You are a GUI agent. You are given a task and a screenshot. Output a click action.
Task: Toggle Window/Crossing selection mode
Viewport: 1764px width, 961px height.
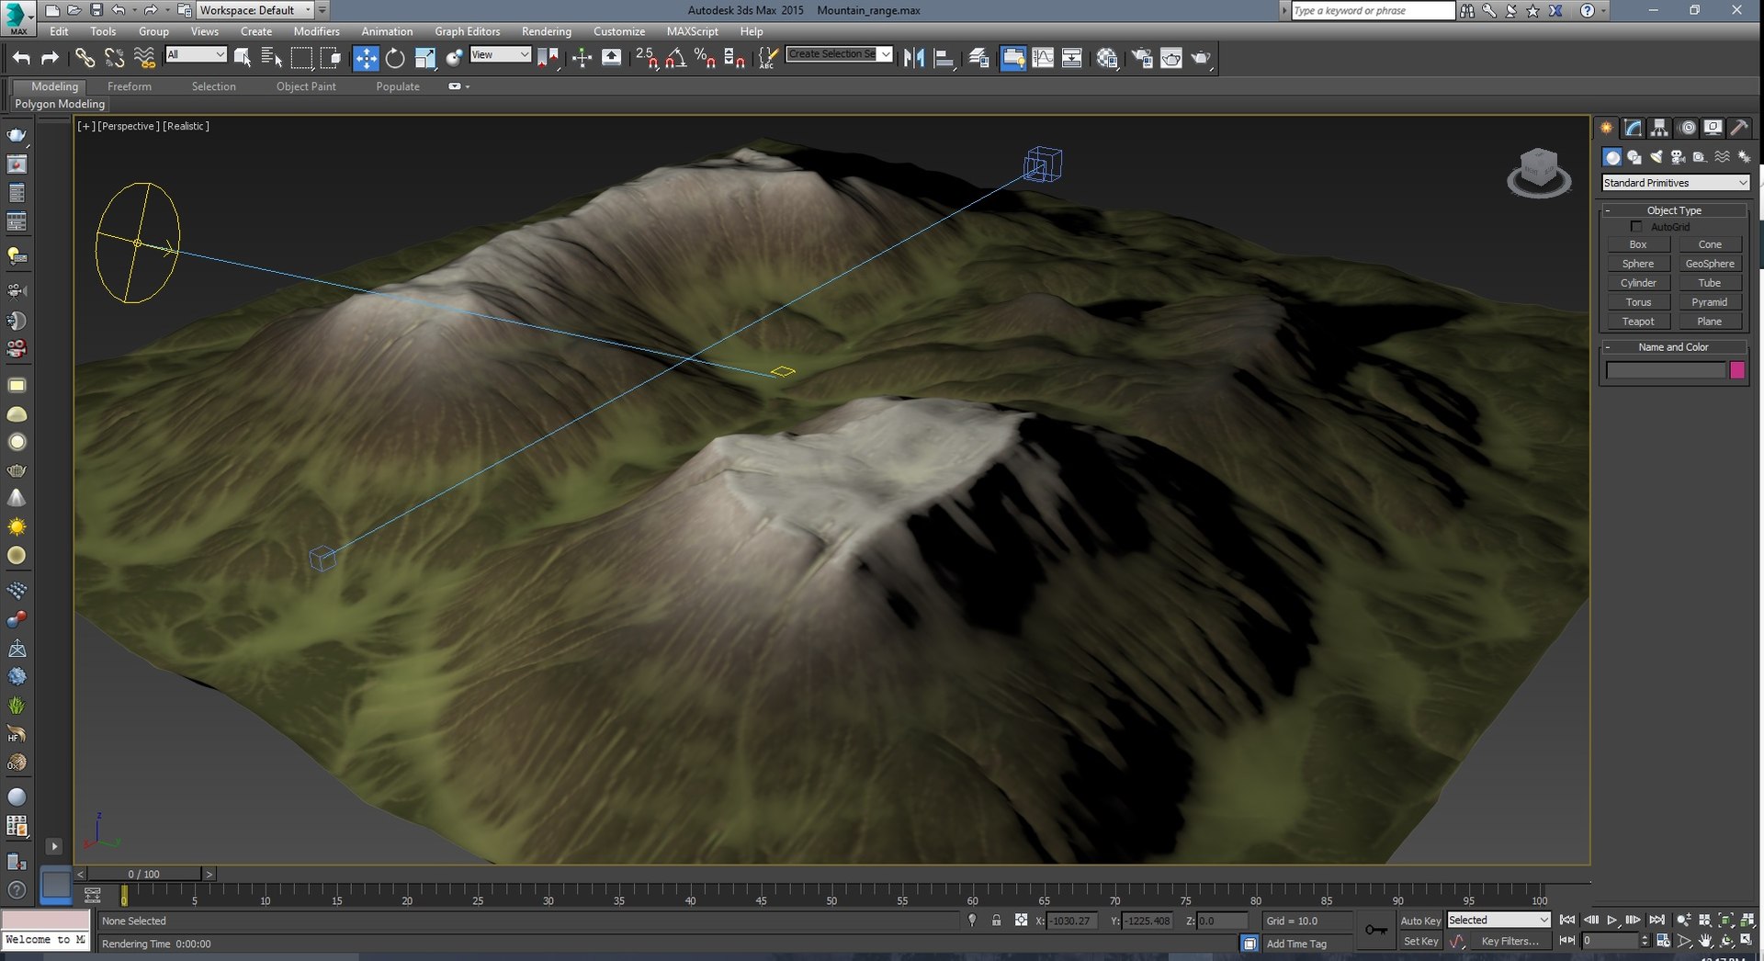tap(331, 58)
